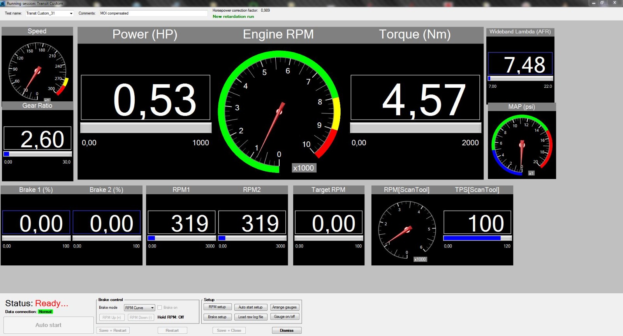Viewport: 623px width, 336px height.
Task: Click the green Normal data connection indicator
Action: click(45, 312)
